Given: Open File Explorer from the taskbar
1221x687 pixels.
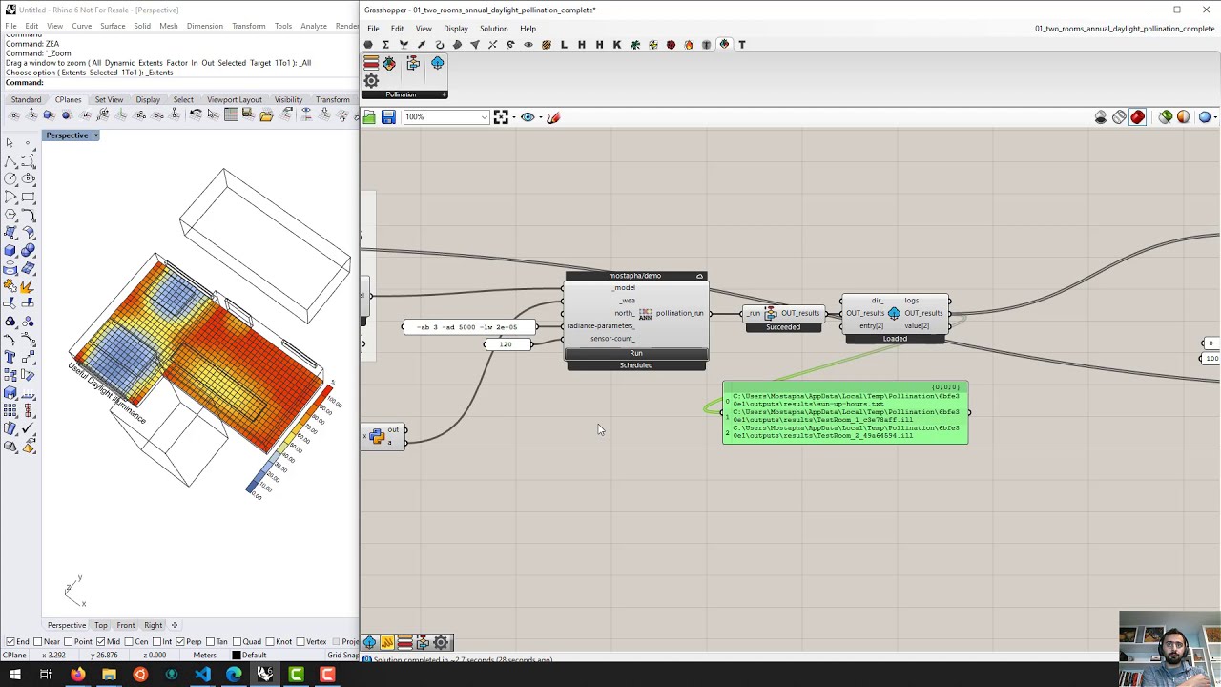Looking at the screenshot, I should (x=109, y=675).
